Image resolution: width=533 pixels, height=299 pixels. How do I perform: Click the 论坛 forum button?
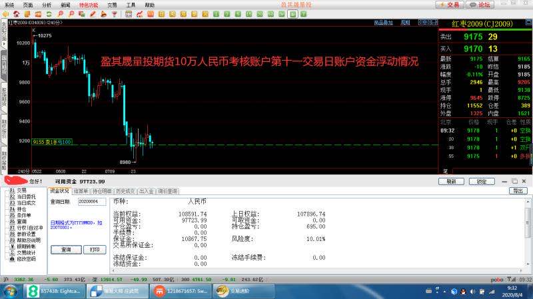[480, 5]
